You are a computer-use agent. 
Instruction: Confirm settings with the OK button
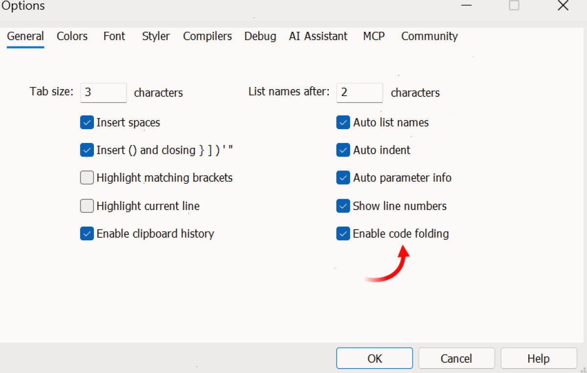tap(375, 359)
